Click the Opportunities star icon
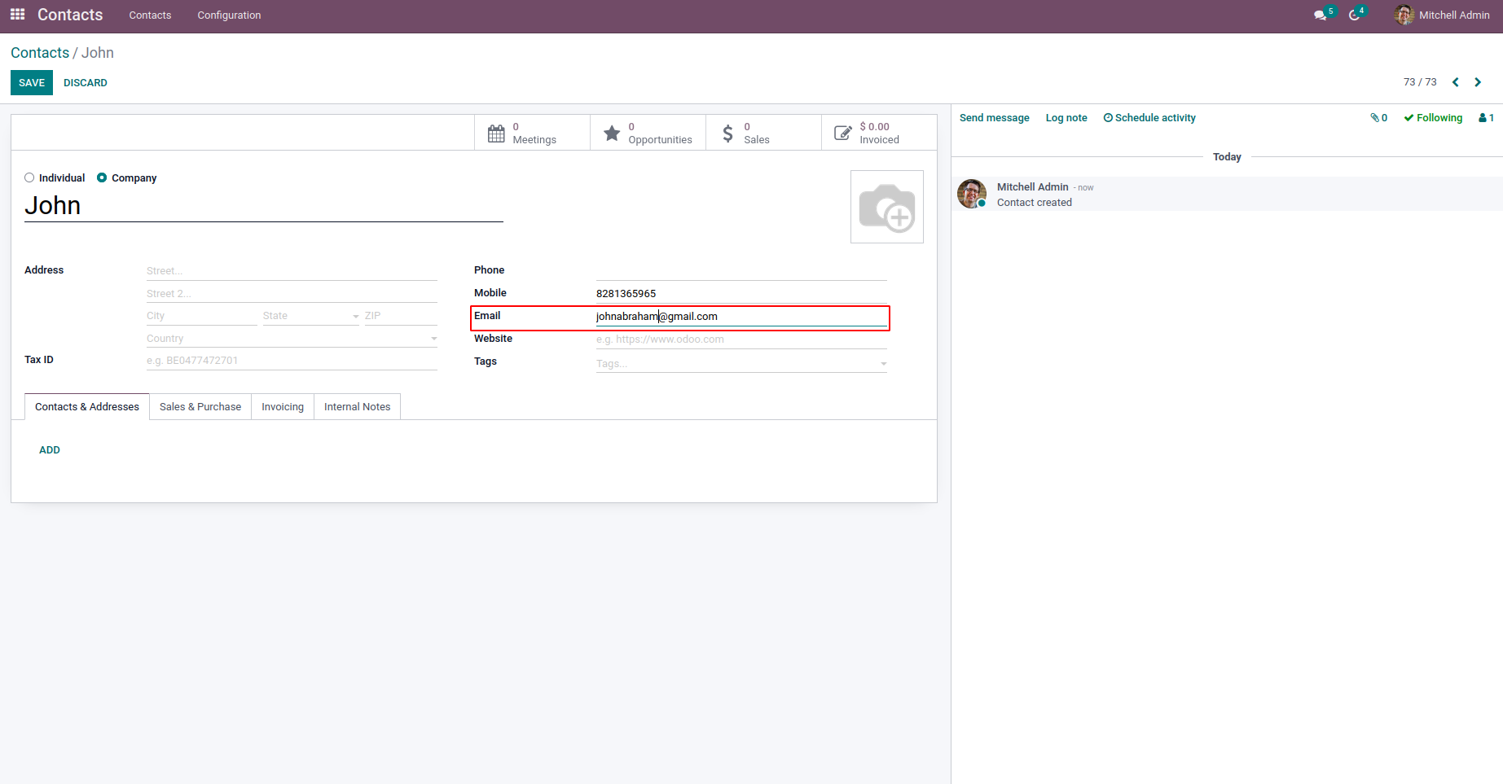This screenshot has width=1503, height=784. click(x=612, y=134)
